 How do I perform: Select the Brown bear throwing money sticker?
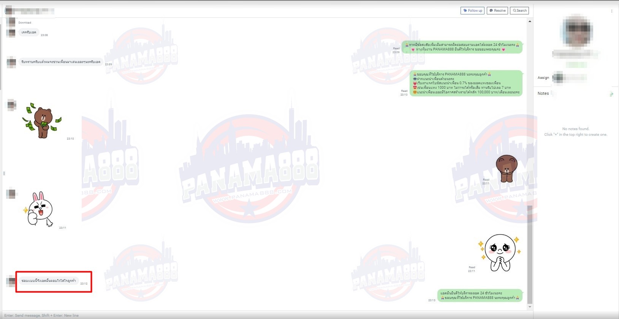click(x=42, y=120)
